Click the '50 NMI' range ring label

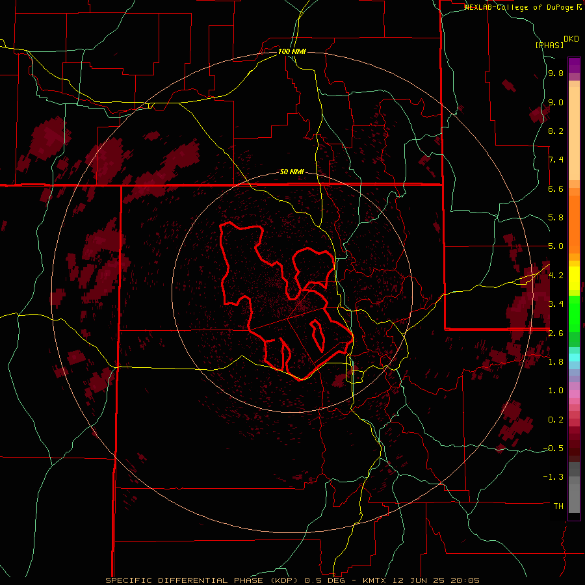[x=292, y=172]
